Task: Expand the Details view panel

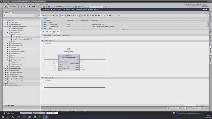Action: point(4,105)
